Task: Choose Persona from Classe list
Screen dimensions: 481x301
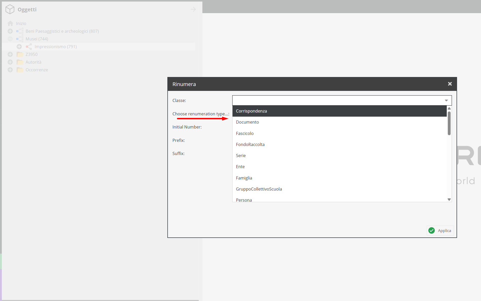Action: coord(339,199)
